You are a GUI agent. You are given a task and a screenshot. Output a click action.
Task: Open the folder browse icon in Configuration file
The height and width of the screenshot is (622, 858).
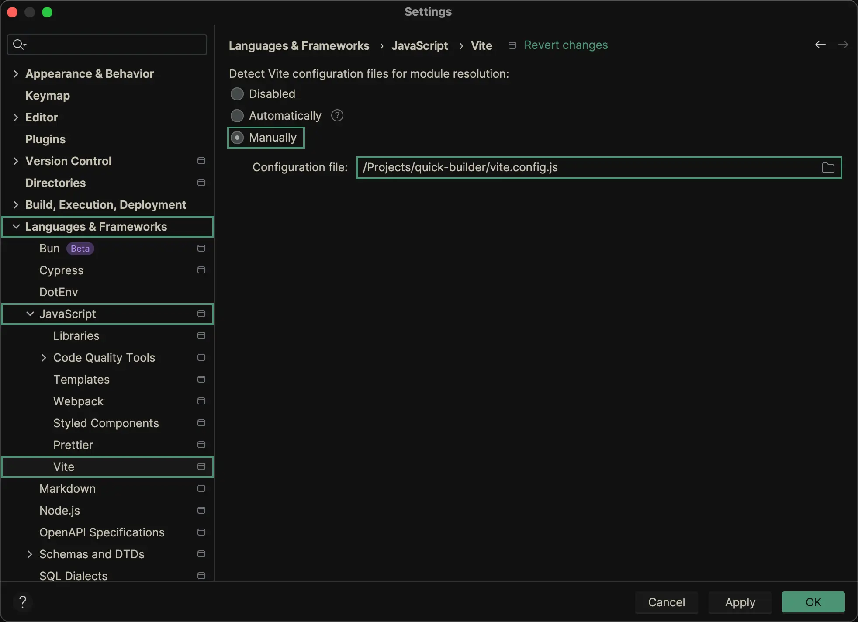click(828, 168)
